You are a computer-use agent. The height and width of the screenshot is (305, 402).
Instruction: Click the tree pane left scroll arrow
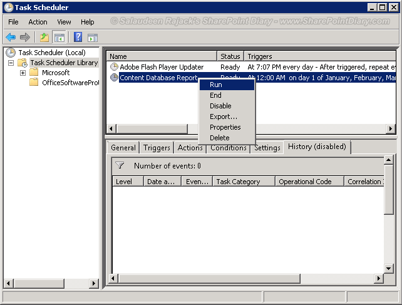coord(9,284)
